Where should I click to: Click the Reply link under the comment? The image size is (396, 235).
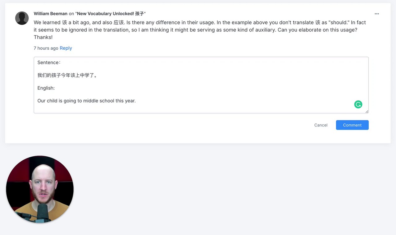[66, 48]
